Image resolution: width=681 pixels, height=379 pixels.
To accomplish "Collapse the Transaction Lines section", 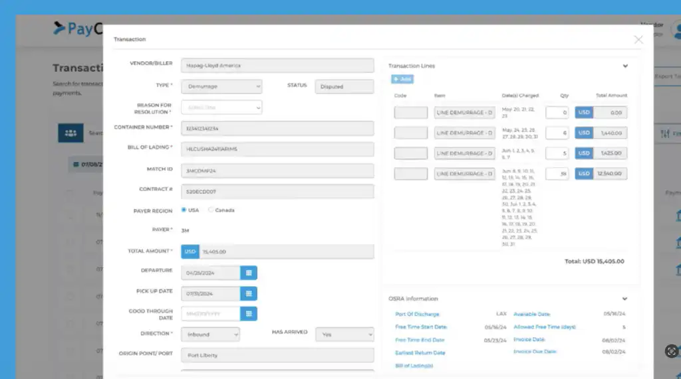I will [x=625, y=66].
